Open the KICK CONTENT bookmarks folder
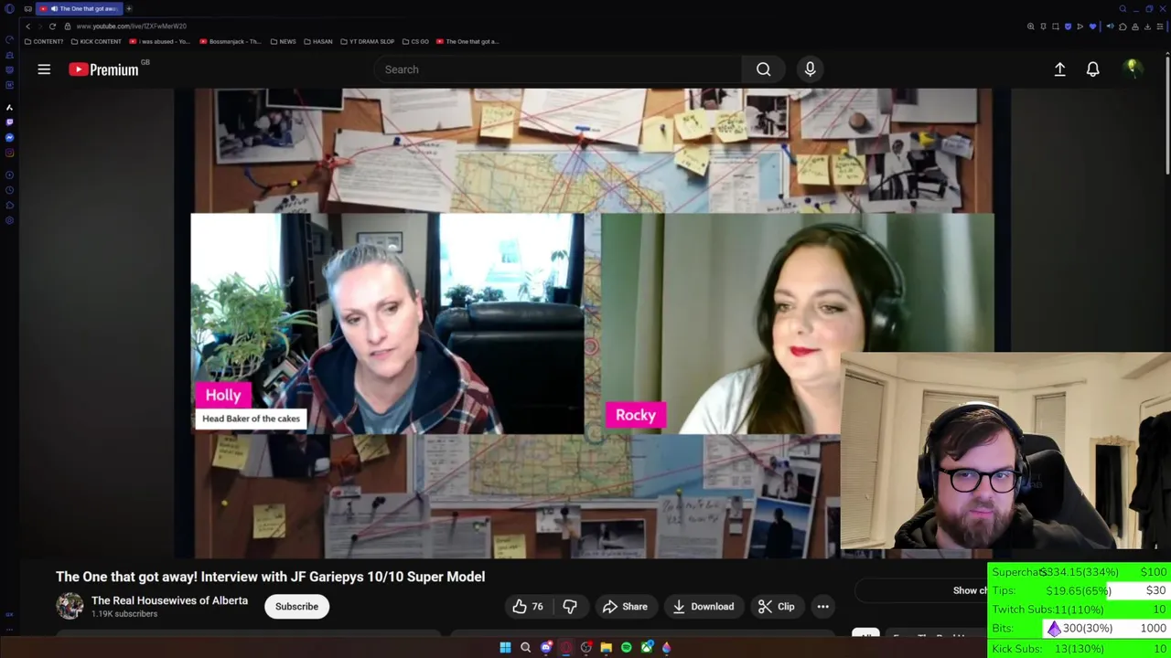This screenshot has width=1171, height=658. (96, 41)
